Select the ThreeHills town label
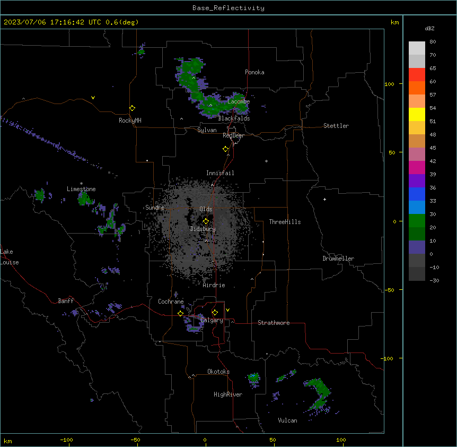457x447 pixels. (285, 222)
